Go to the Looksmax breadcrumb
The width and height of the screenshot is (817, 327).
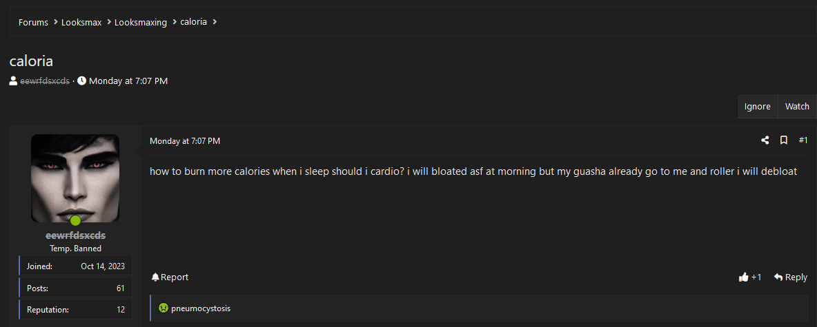81,22
